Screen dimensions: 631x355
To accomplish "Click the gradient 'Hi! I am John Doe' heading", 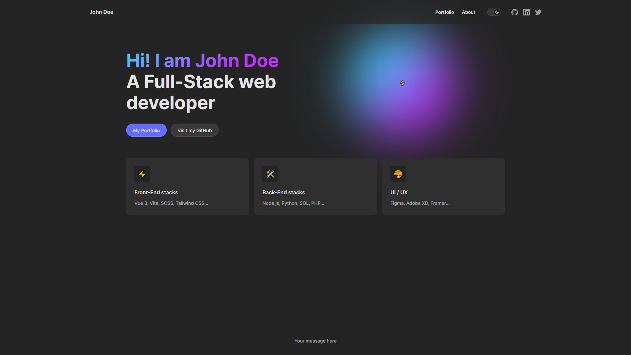I will point(202,60).
